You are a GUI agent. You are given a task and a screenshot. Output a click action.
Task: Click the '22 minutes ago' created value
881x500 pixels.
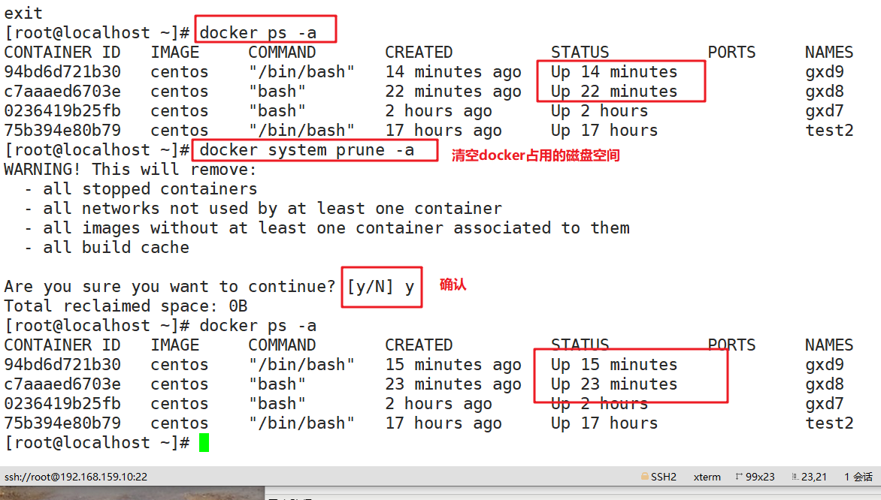click(453, 92)
